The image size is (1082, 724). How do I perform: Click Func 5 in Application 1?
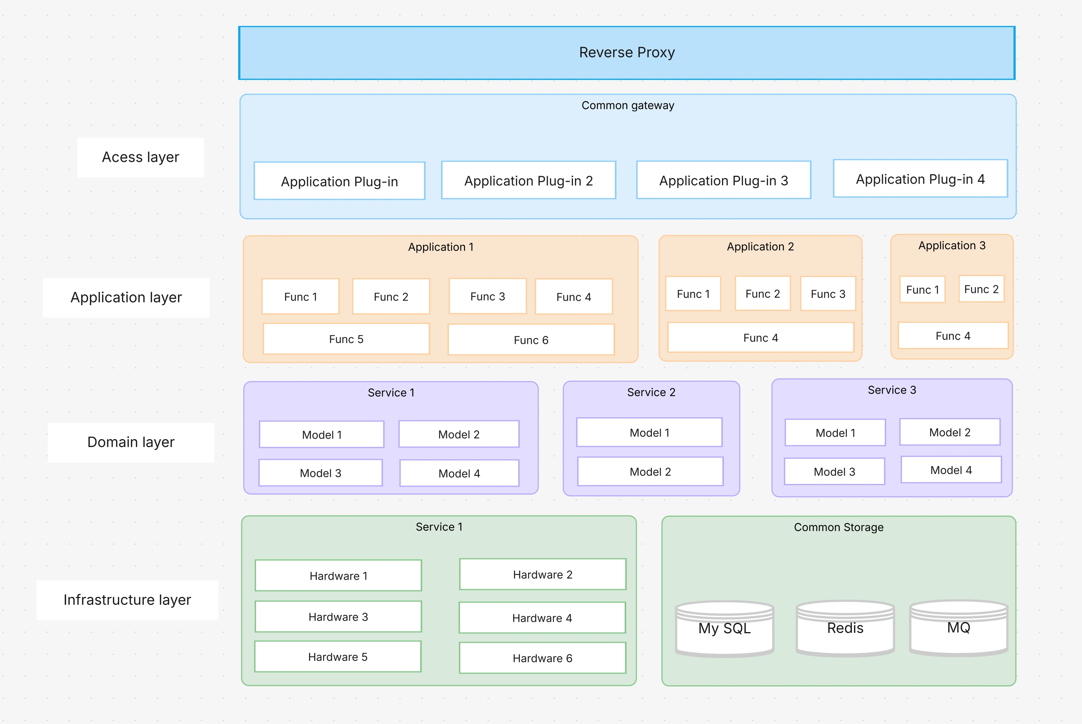[x=346, y=339]
